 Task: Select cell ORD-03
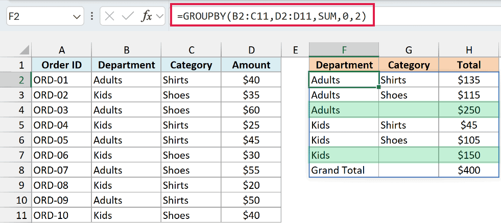pos(62,110)
